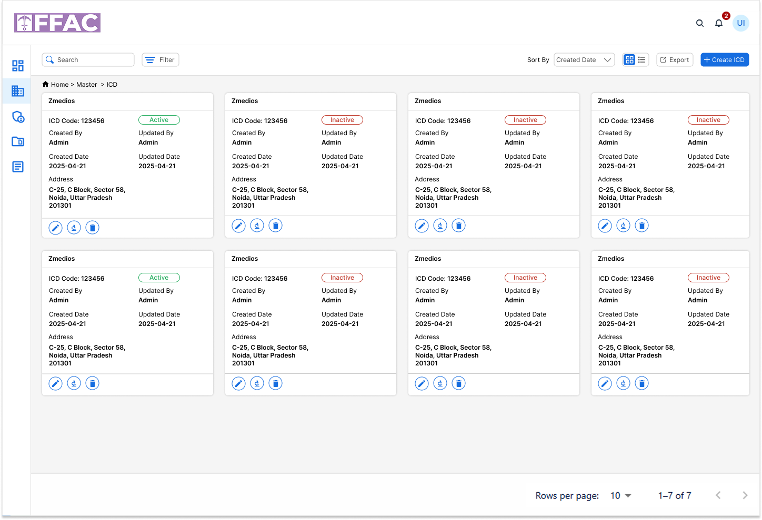Image resolution: width=762 pixels, height=520 pixels.
Task: Click the 1–7 of 7 pagination text
Action: click(x=675, y=496)
